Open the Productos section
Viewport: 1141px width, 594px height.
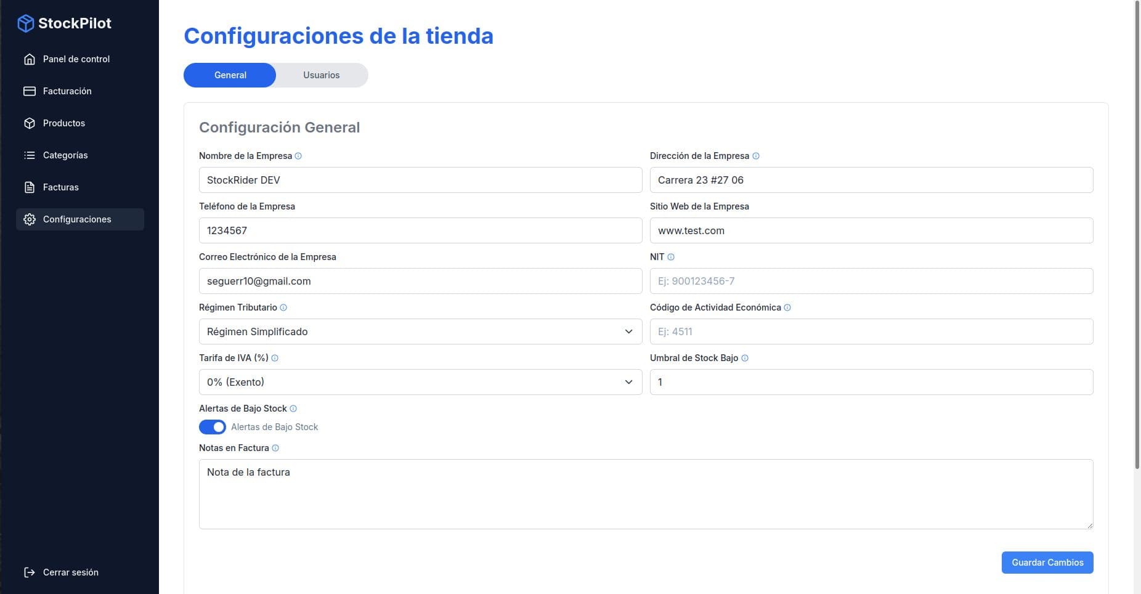[63, 123]
